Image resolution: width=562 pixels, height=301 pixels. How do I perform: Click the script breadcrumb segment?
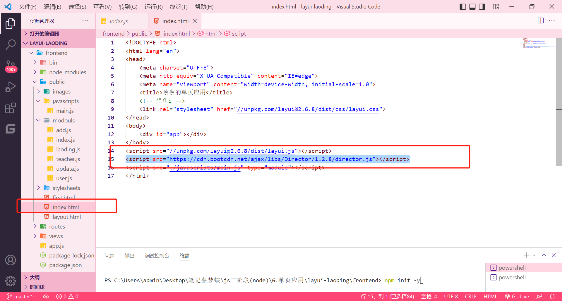(235, 34)
